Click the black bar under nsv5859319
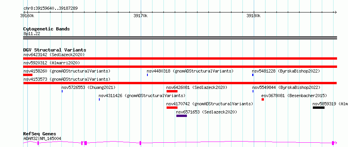The width and height of the screenshot is (348, 147). (319, 108)
